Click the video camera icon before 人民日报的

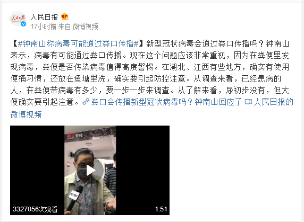click(248, 102)
